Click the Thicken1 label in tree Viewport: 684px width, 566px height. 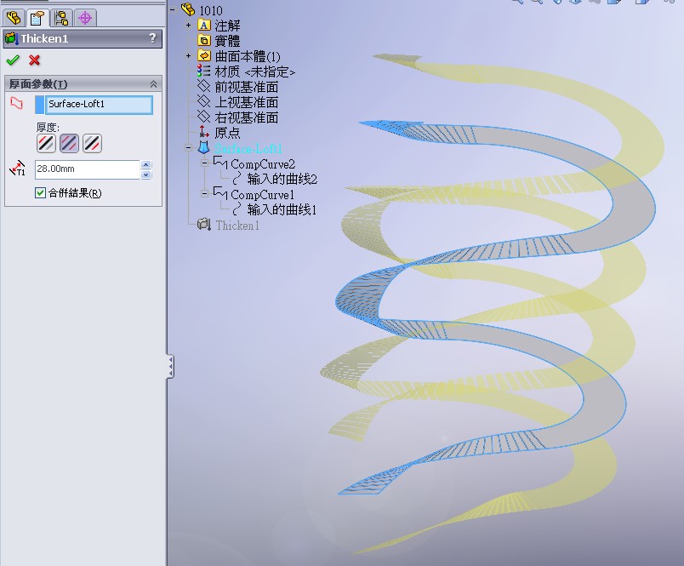(x=237, y=226)
